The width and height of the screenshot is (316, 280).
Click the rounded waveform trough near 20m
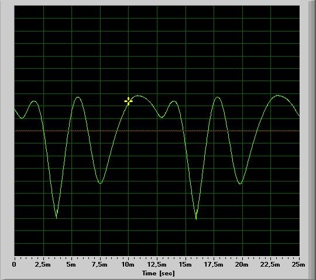240,183
